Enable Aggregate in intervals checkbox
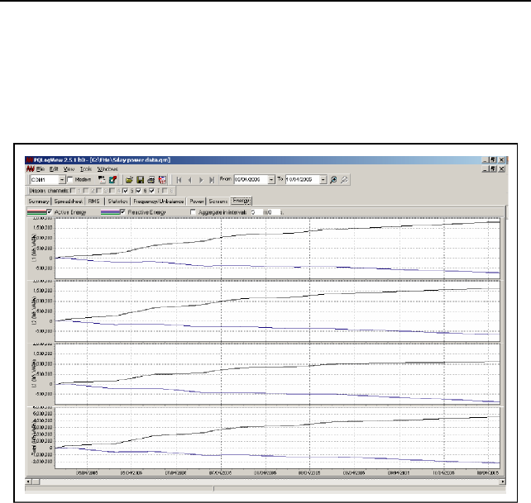The width and height of the screenshot is (531, 503). pos(194,212)
